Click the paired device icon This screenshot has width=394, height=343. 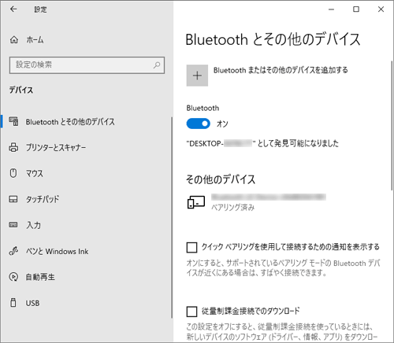click(x=196, y=202)
